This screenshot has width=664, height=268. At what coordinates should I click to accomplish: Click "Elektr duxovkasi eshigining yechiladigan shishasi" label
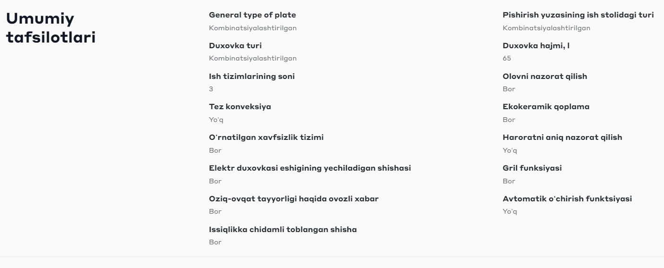(x=310, y=168)
